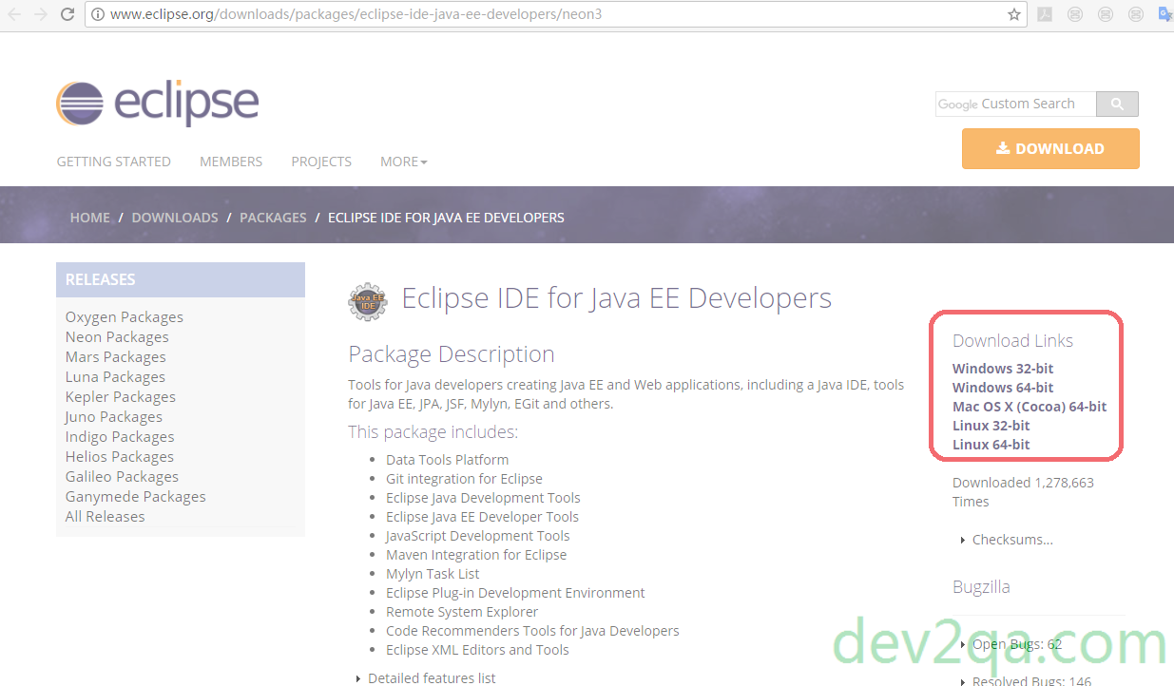1174x686 pixels.
Task: Open Indigo Packages release
Action: (x=120, y=437)
